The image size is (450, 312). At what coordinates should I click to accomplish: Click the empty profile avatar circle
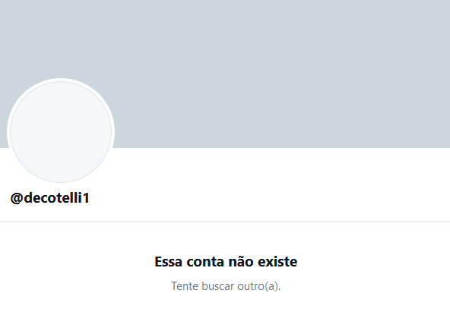point(61,132)
